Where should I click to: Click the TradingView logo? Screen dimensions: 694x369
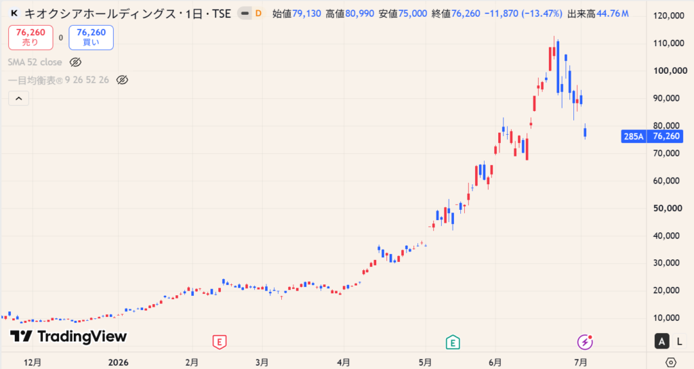68,337
